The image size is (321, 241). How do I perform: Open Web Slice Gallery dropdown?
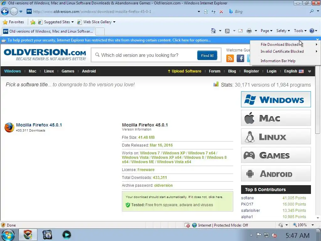point(96,22)
